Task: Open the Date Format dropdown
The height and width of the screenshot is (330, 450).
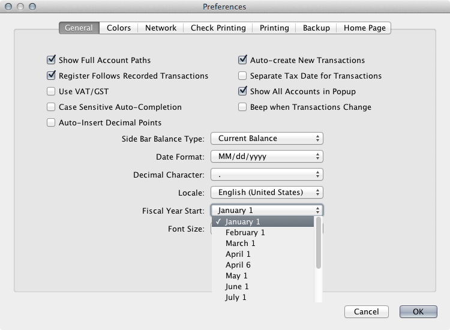Action: tap(267, 157)
